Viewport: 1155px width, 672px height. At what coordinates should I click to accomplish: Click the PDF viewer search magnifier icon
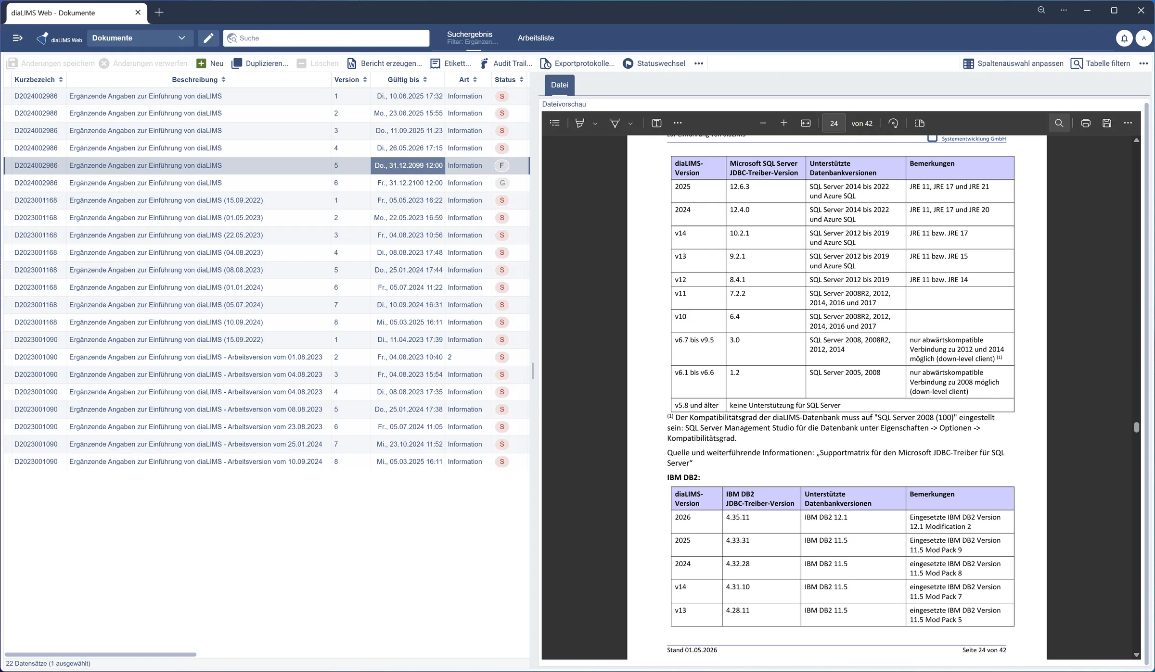click(1059, 123)
